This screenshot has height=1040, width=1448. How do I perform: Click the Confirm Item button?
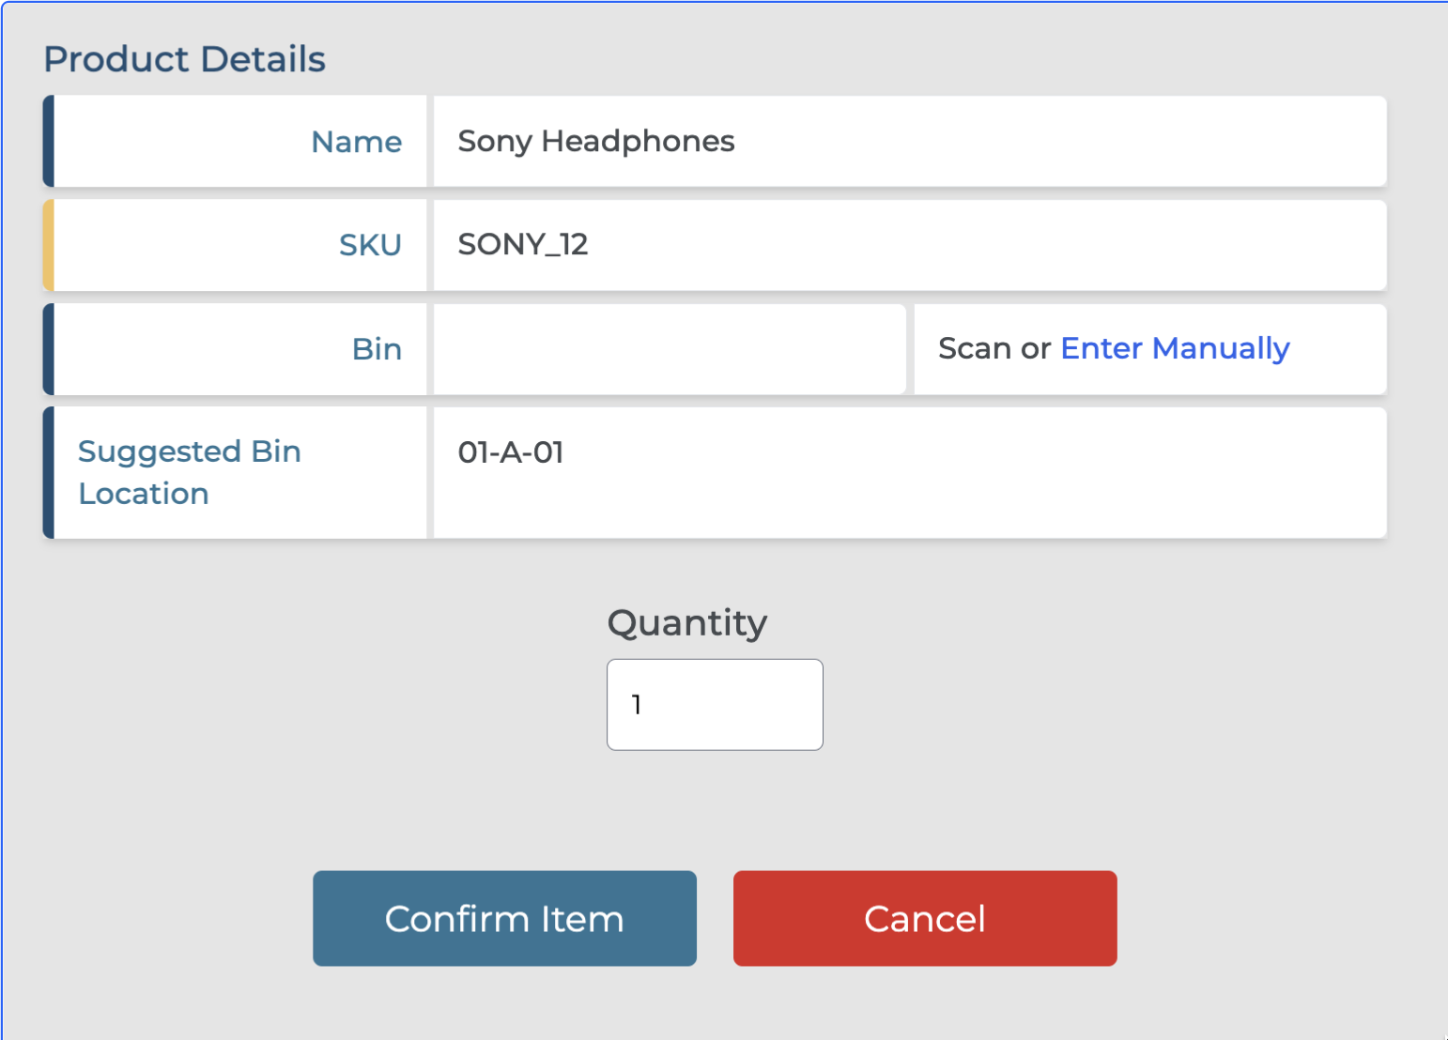pyautogui.click(x=504, y=918)
